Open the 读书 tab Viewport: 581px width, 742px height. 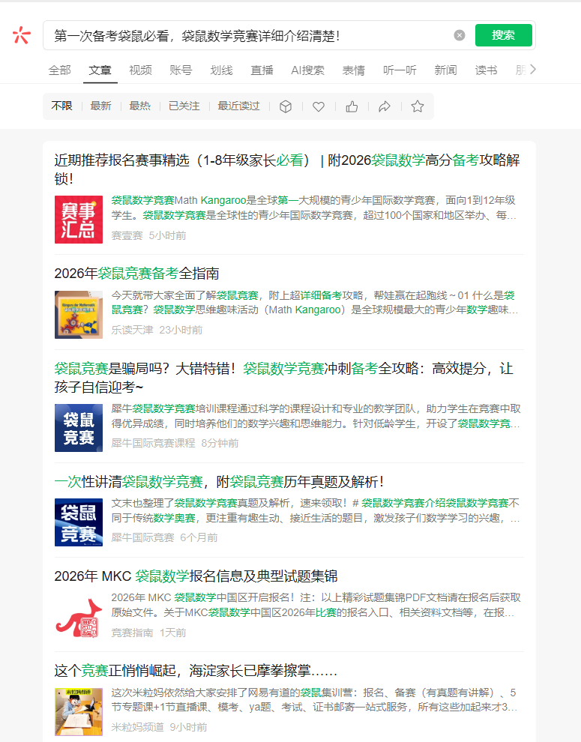pyautogui.click(x=487, y=70)
